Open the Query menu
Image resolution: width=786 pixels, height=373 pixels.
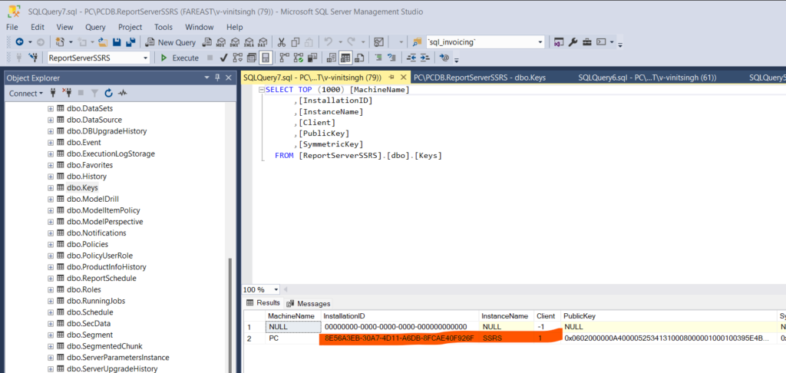pyautogui.click(x=95, y=27)
